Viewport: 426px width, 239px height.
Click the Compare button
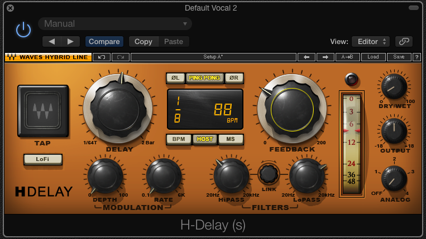tap(104, 41)
